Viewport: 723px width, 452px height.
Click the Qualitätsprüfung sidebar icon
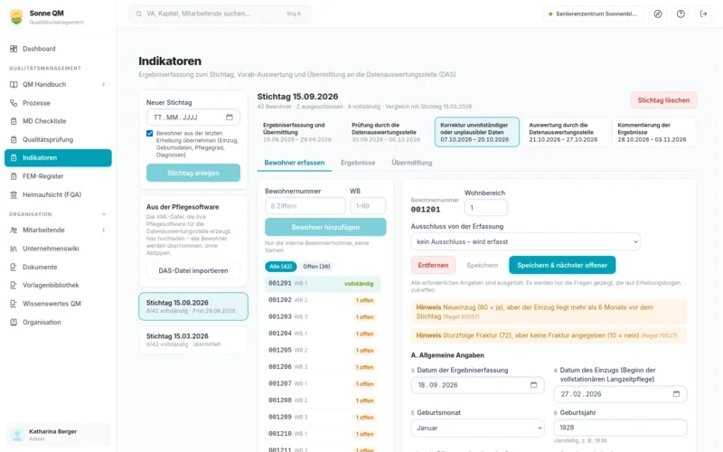point(14,139)
